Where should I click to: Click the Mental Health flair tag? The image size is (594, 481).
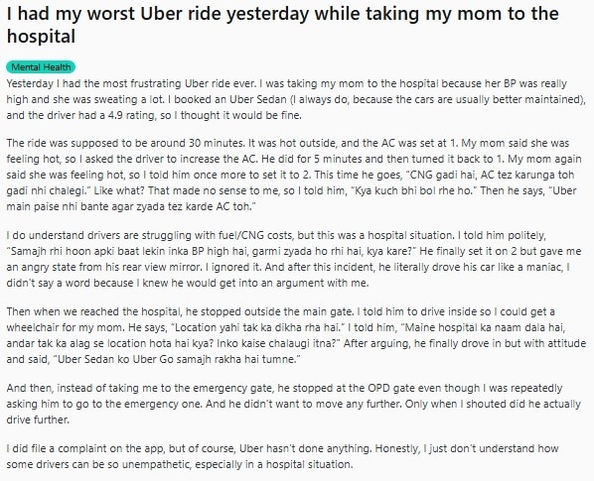pos(41,67)
